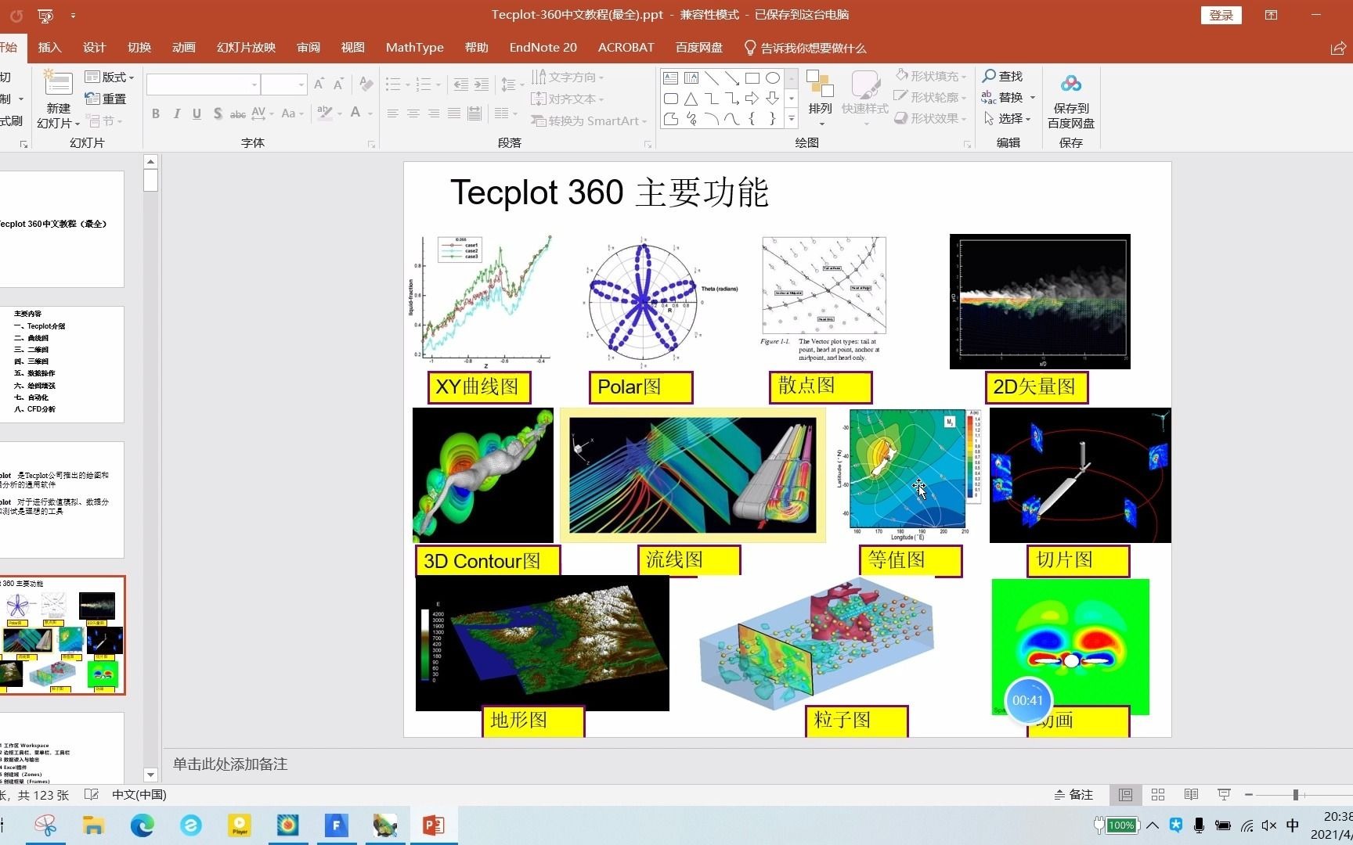The image size is (1353, 845).
Task: Switch to Slide Sorter view
Action: [x=1158, y=794]
